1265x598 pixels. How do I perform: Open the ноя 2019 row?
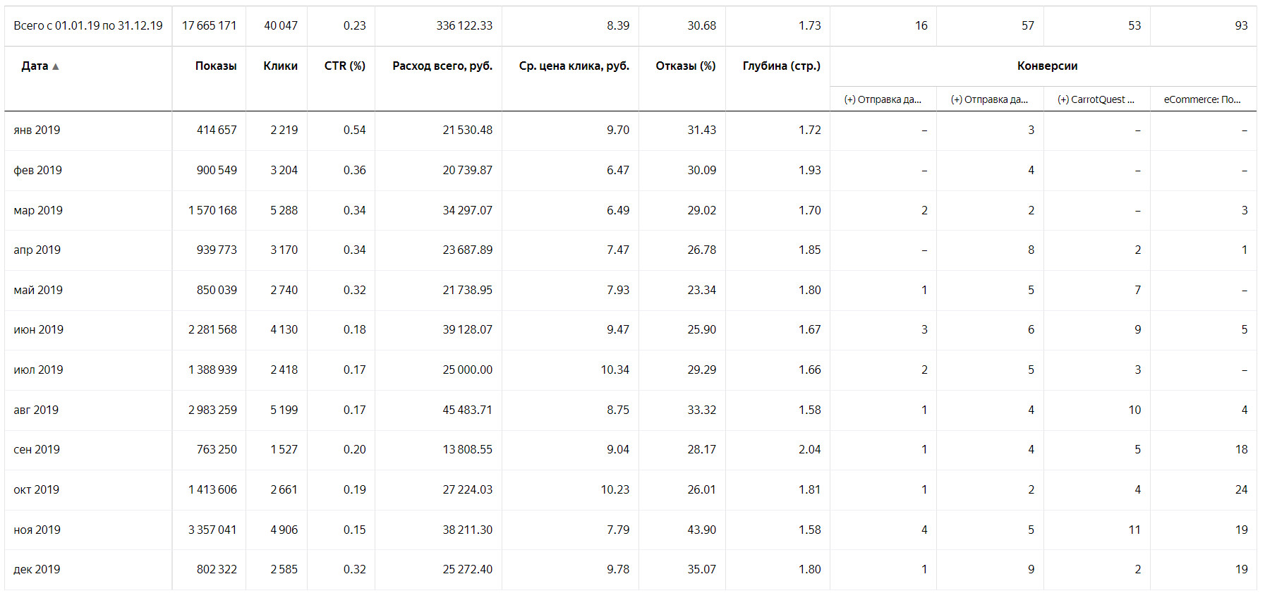tap(37, 530)
